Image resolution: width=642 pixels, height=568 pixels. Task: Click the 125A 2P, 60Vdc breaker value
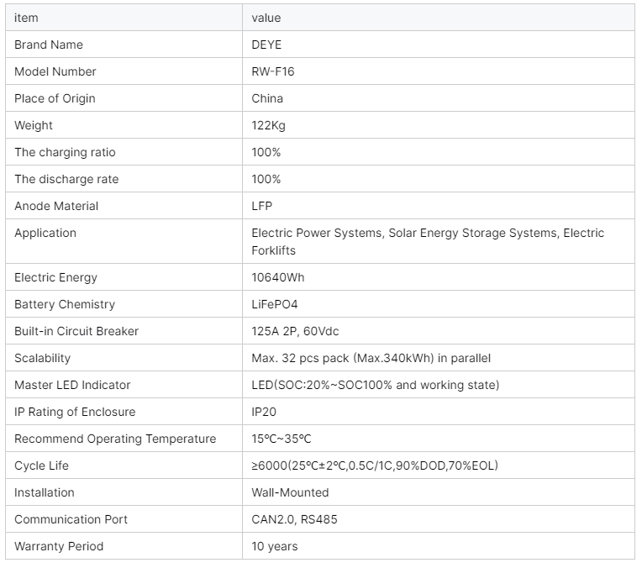pyautogui.click(x=295, y=331)
